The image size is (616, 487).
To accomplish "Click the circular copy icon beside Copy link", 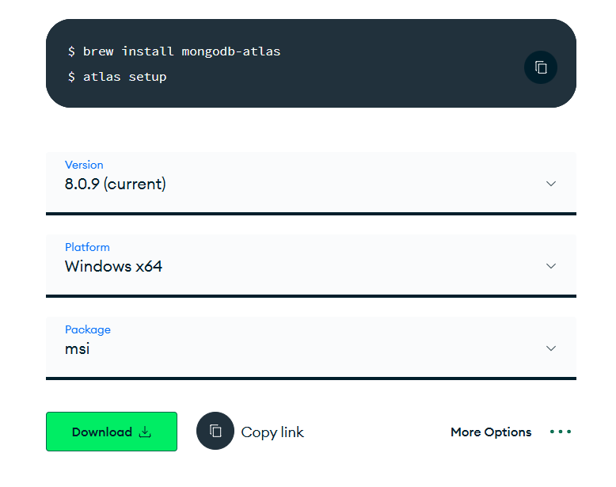I will coord(215,432).
